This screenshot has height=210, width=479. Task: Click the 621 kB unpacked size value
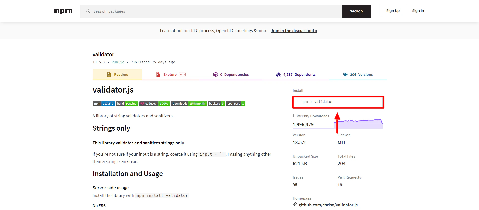[x=300, y=164]
